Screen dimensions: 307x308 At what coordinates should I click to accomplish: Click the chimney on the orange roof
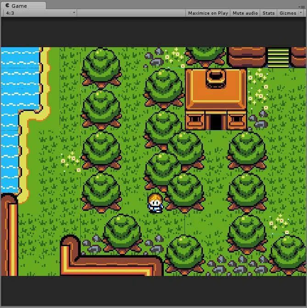(216, 78)
